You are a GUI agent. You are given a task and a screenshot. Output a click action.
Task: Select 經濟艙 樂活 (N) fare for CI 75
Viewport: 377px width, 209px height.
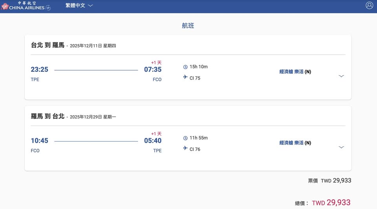click(295, 72)
